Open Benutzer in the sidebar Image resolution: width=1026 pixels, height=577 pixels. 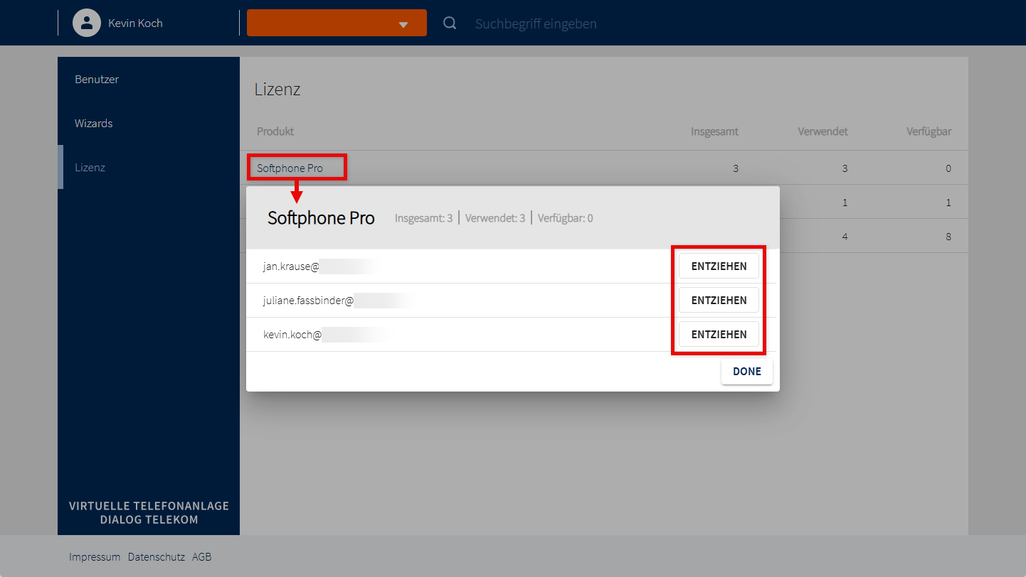point(97,80)
